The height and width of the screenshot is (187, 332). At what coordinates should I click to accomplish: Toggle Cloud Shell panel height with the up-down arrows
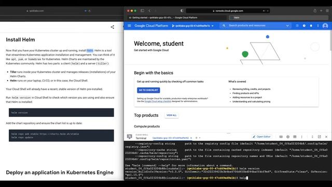point(312,137)
